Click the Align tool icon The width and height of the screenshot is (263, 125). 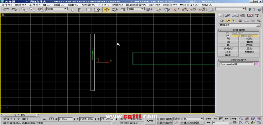[260, 10]
